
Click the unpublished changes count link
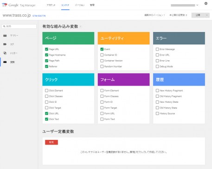click(x=178, y=15)
